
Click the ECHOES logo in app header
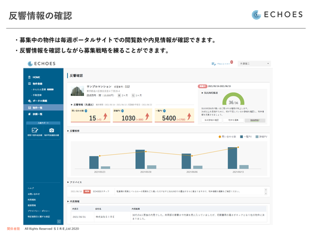(42, 64)
